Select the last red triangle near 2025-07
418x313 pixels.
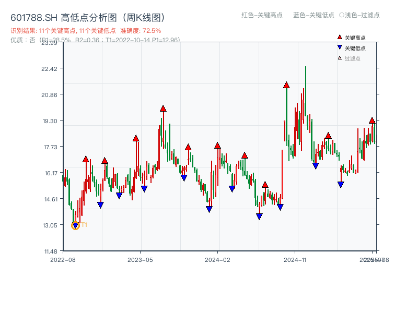pos(372,121)
